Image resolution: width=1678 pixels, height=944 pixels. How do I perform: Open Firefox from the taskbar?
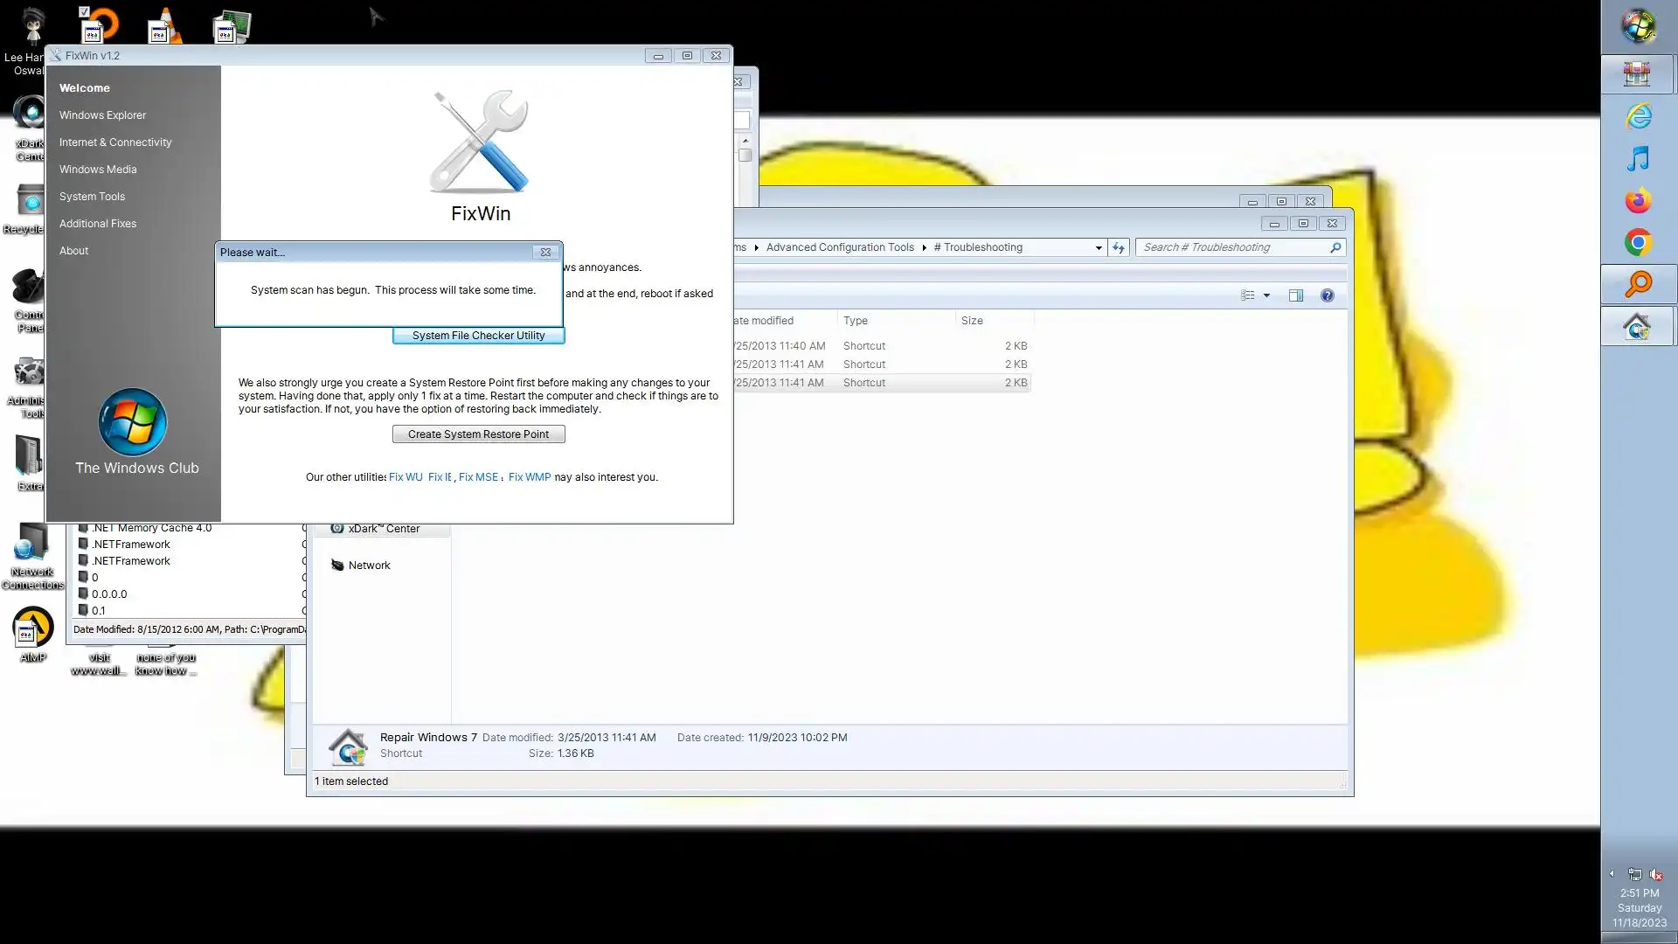click(x=1638, y=201)
